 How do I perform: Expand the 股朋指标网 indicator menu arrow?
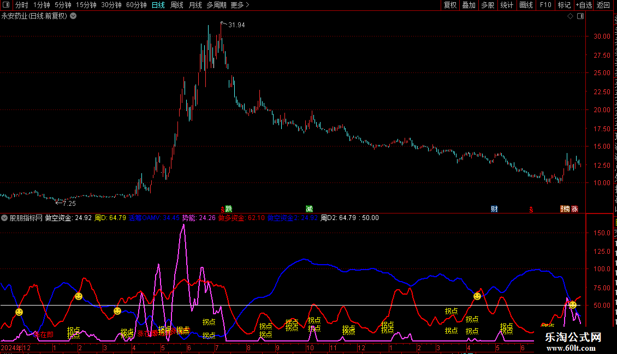[x=4, y=218]
